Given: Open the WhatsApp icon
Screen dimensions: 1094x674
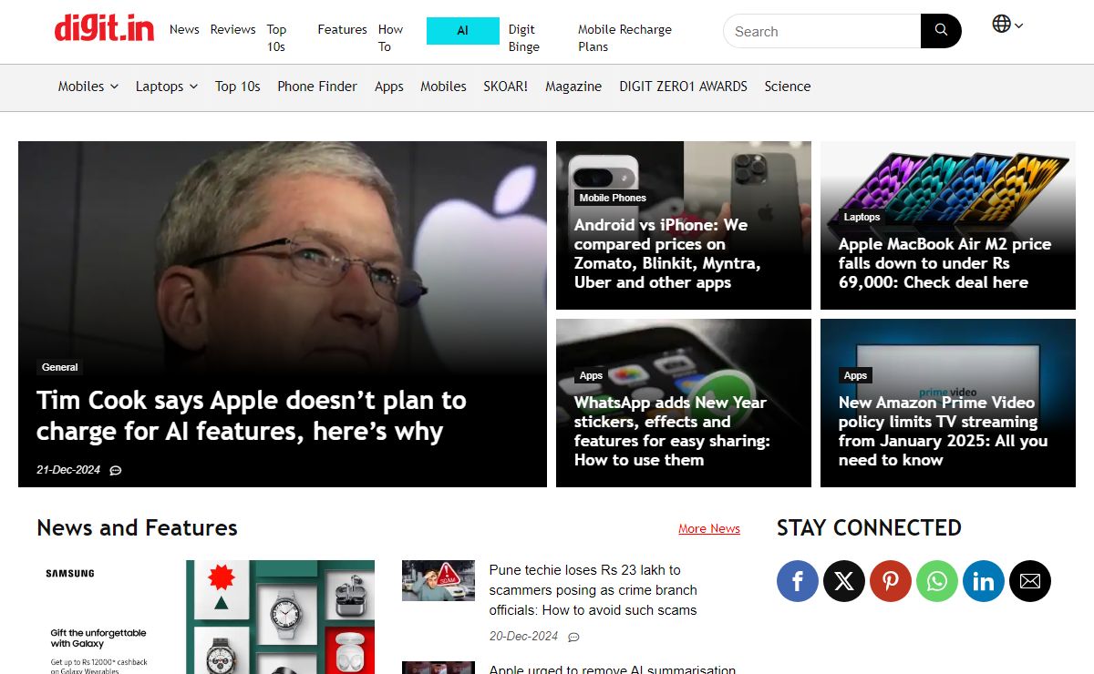Looking at the screenshot, I should click(x=937, y=581).
